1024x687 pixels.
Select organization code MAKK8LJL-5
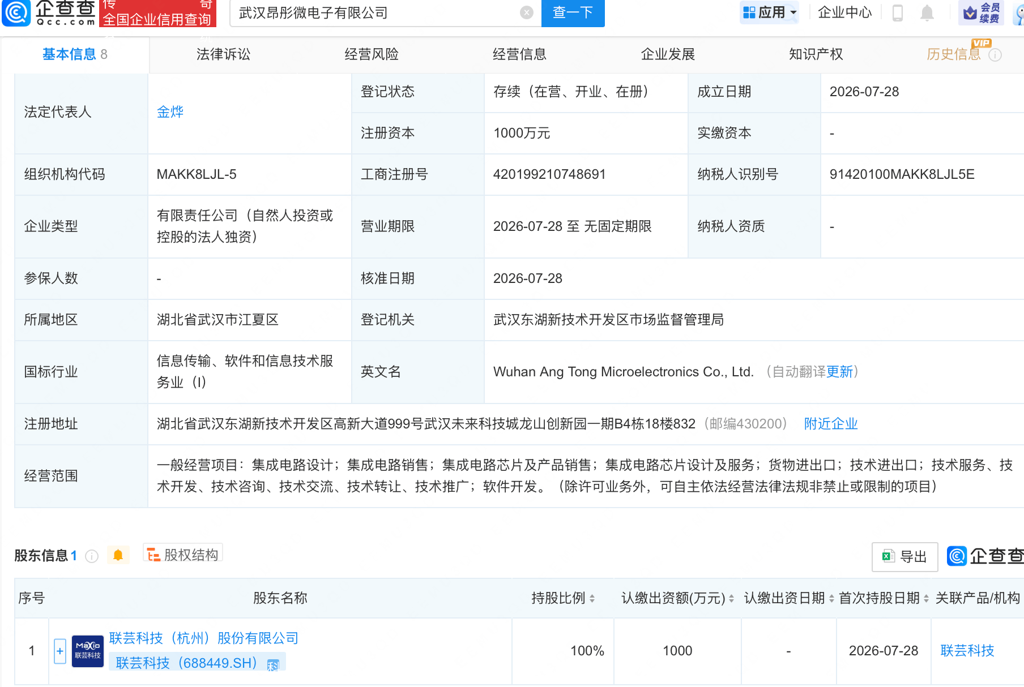pos(197,174)
